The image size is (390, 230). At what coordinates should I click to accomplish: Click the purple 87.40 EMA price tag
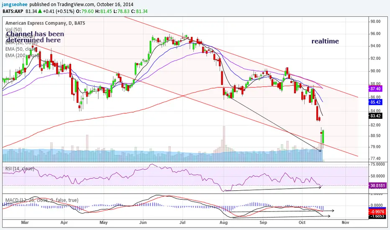coord(376,89)
